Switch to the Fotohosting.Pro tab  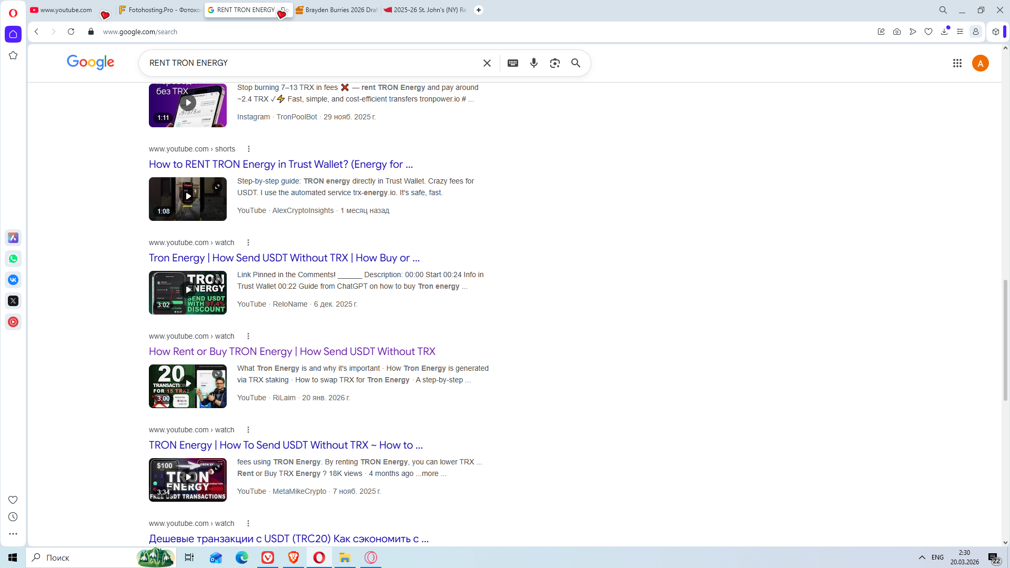click(159, 10)
